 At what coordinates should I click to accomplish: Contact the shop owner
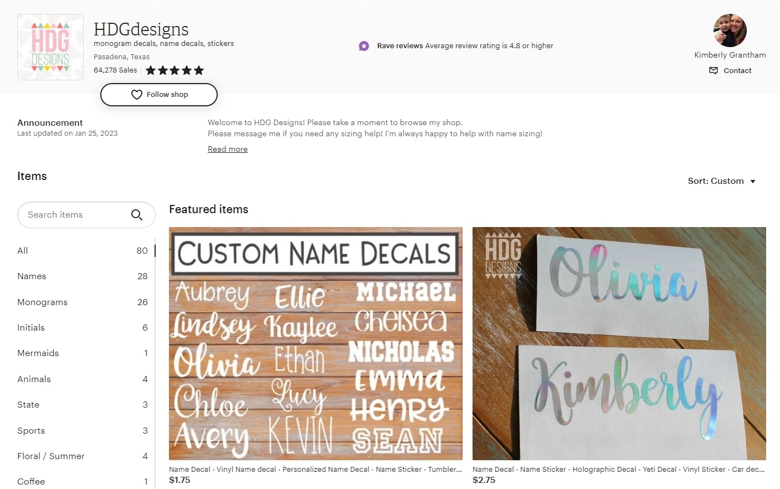pos(730,70)
